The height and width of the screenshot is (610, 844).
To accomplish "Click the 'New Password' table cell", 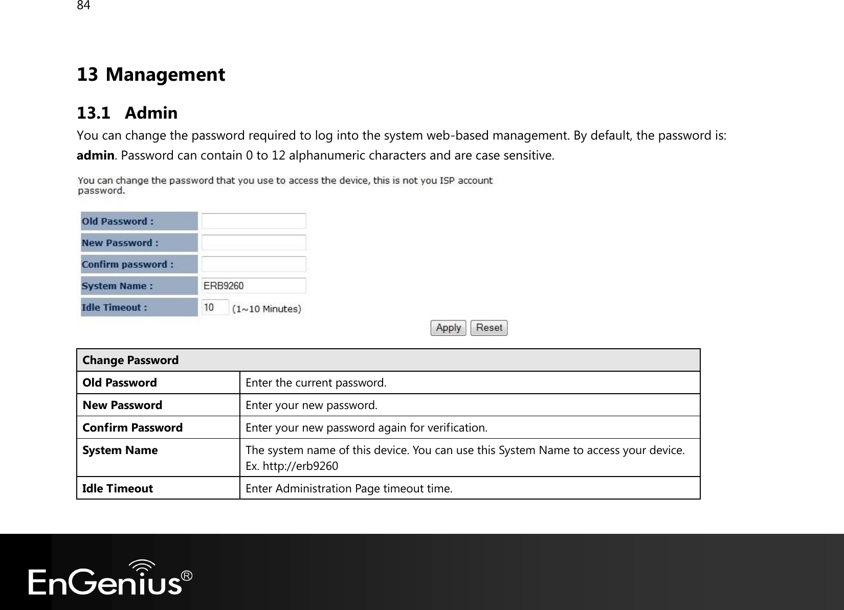I will (159, 405).
